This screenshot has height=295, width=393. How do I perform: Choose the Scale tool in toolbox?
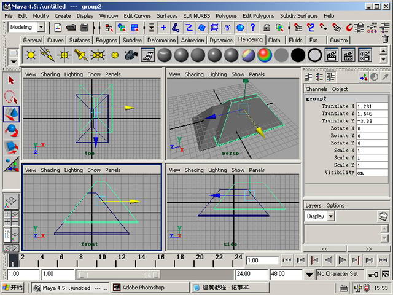tap(11, 147)
